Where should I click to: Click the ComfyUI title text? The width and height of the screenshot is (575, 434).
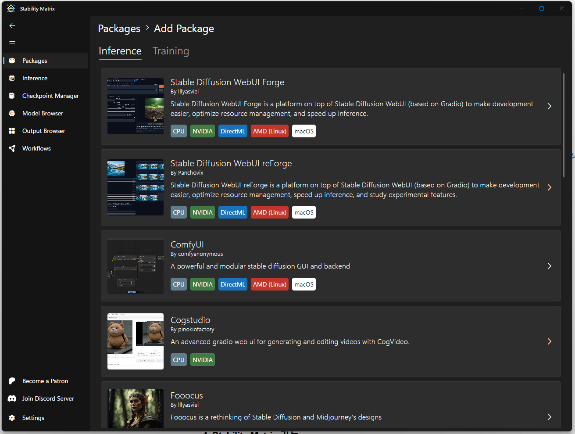pyautogui.click(x=187, y=244)
